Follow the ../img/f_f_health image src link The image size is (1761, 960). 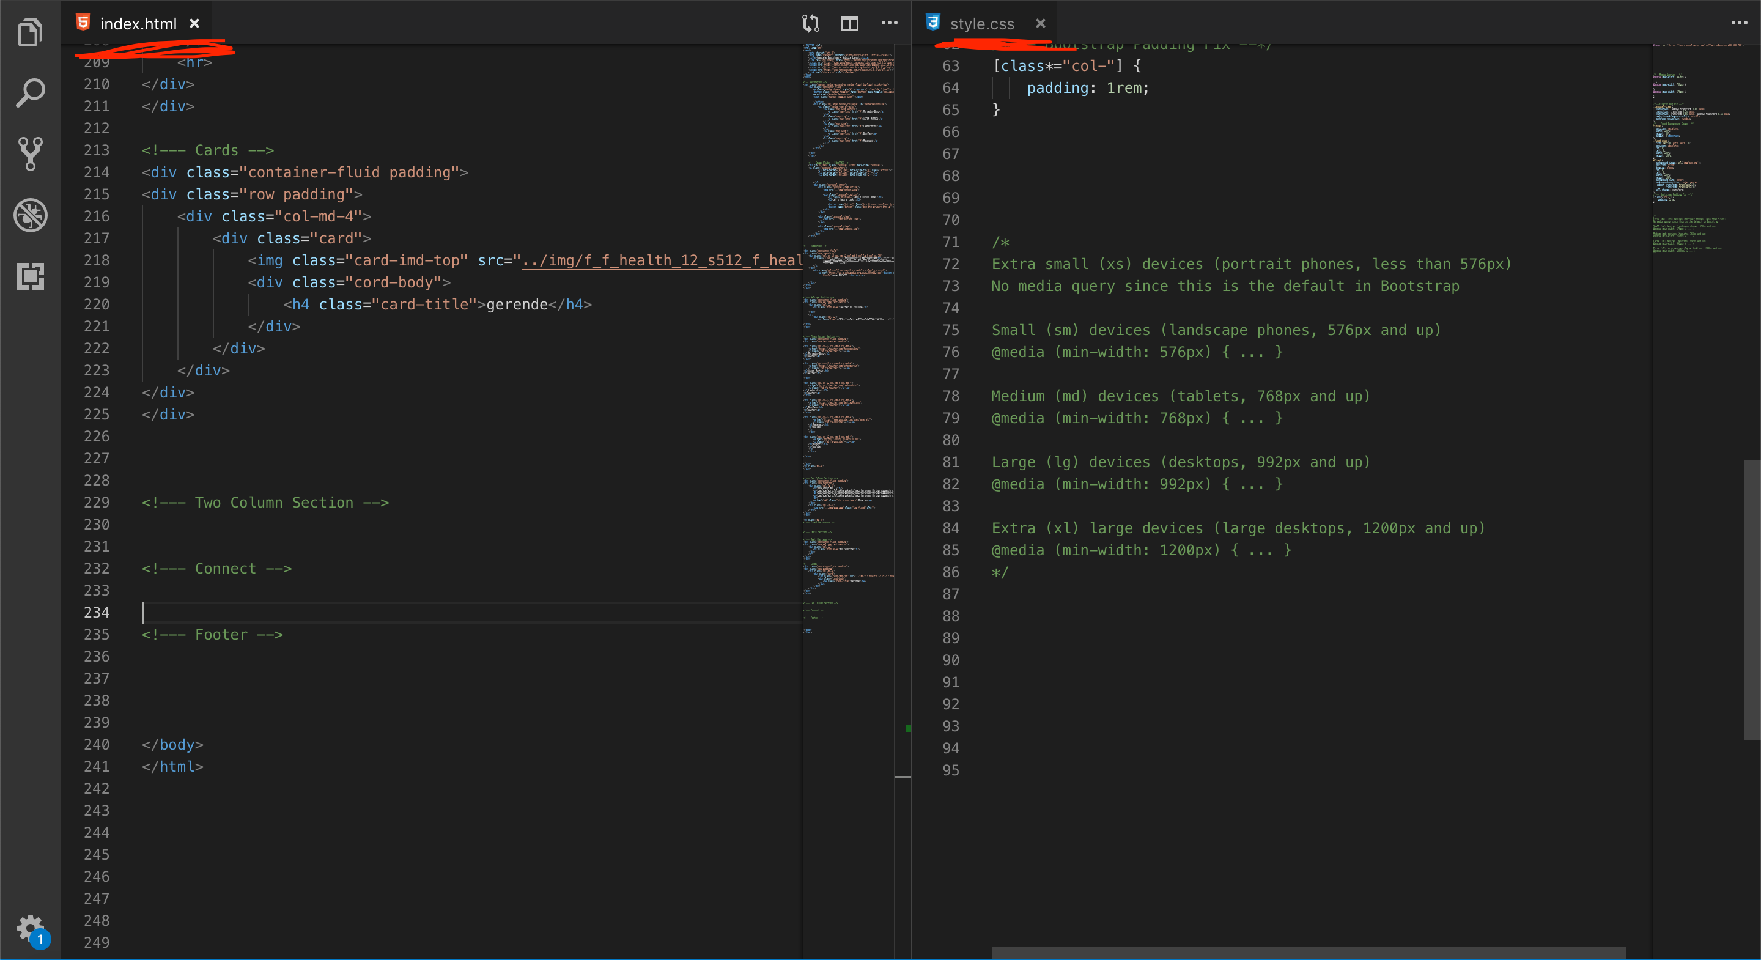click(662, 260)
